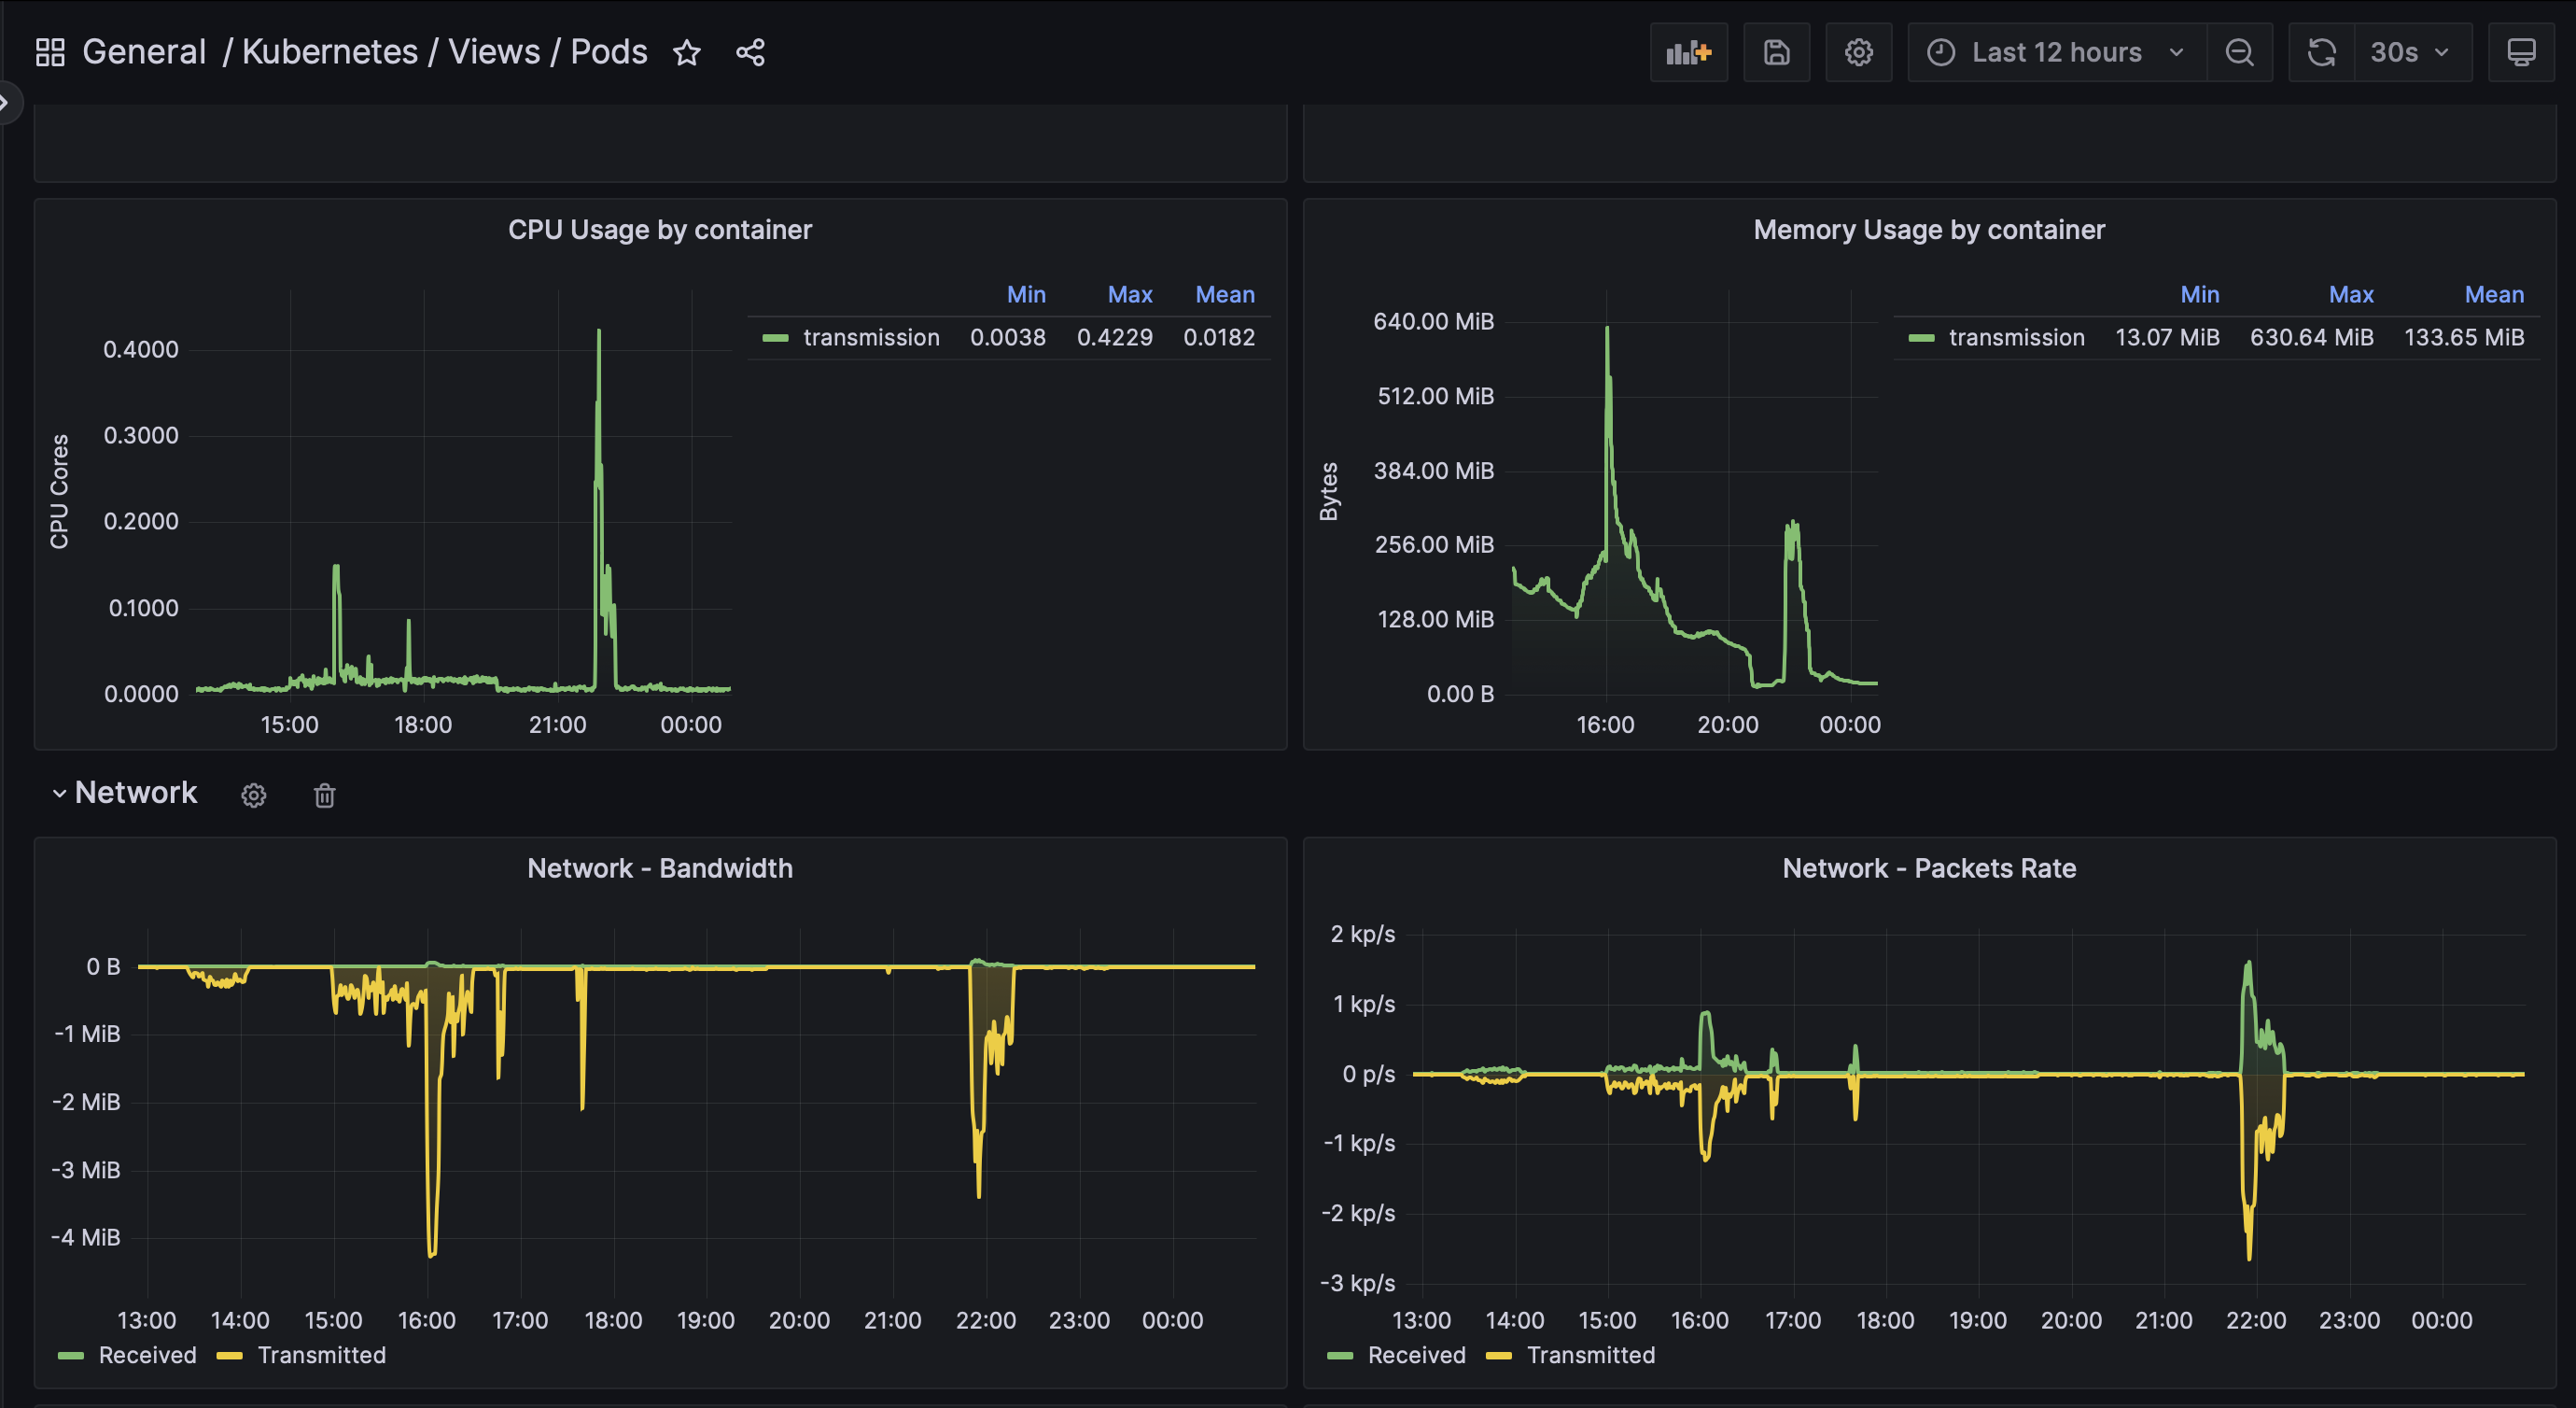
Task: Toggle transmission series in CPU legend
Action: 871,337
